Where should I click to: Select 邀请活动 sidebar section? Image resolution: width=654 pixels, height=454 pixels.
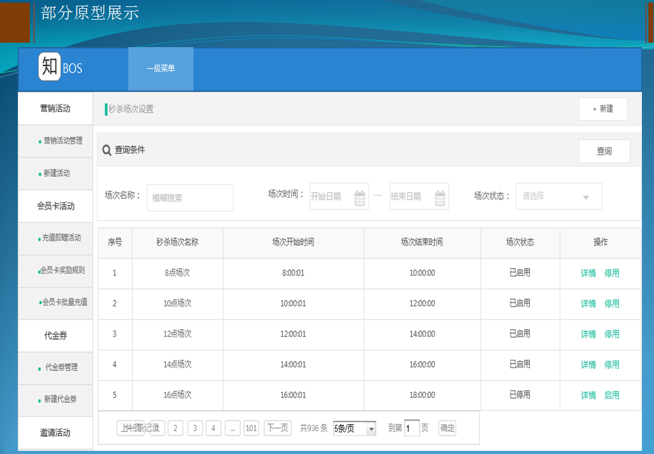55,433
